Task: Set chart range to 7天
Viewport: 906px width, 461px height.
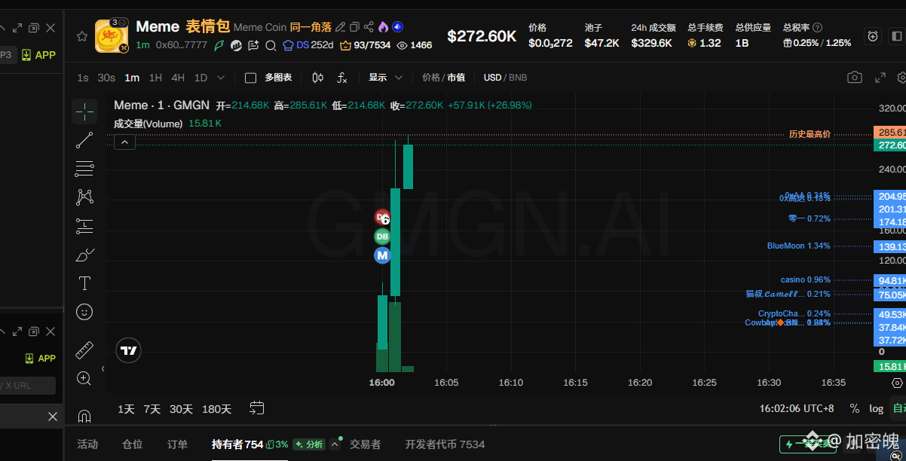Action: (152, 409)
